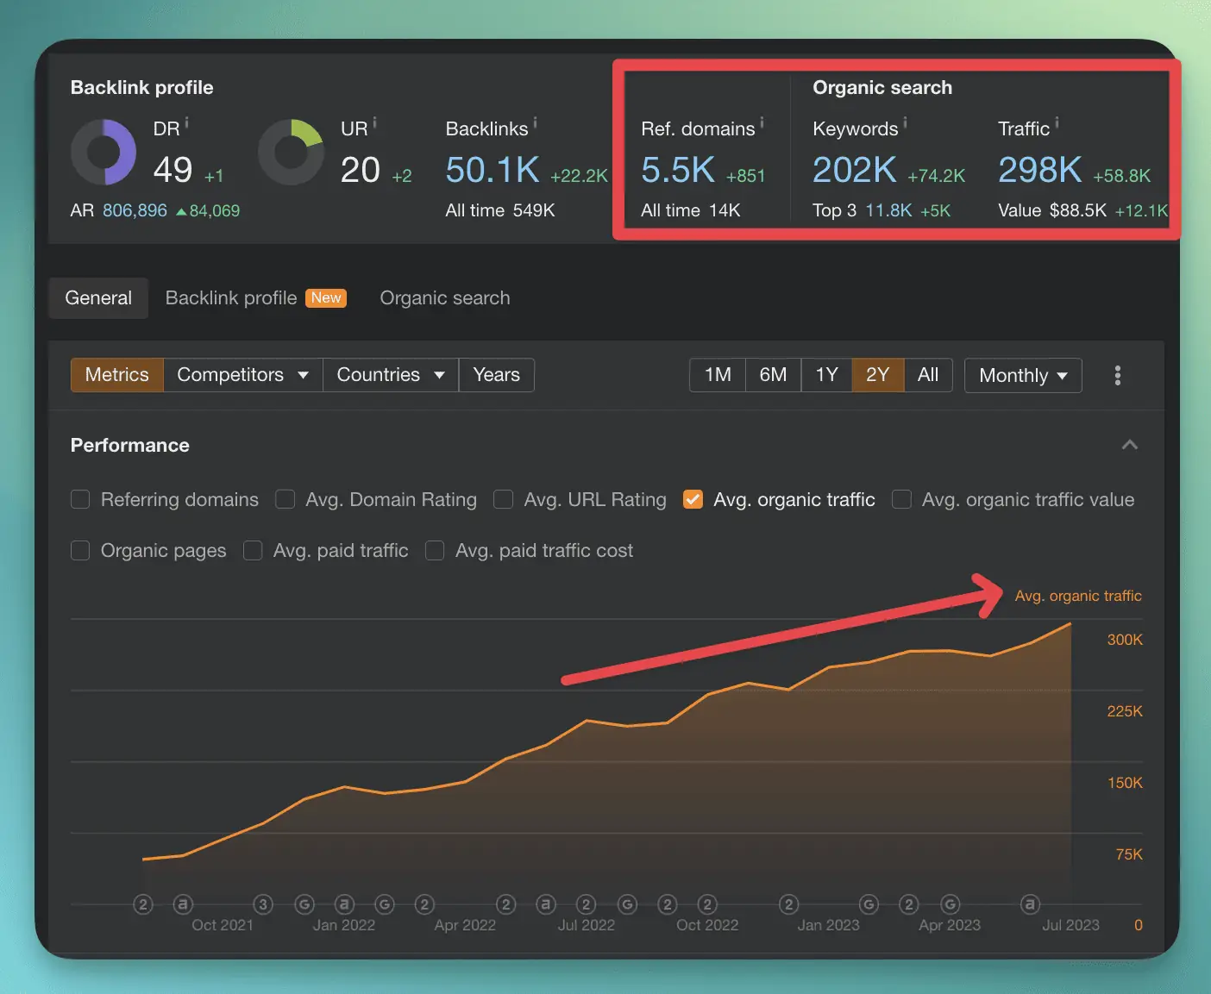Open the 50.1K backlinks link
Screen dimensions: 1211x994
pos(493,170)
